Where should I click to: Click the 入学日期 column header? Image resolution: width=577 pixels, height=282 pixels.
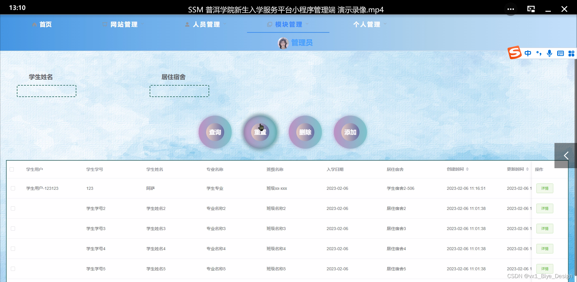tap(335, 169)
